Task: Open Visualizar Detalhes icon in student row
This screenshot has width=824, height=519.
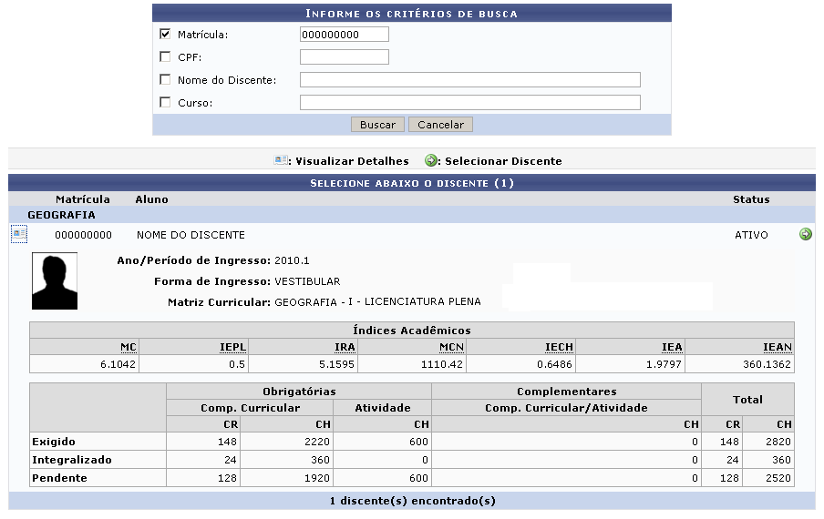Action: (19, 233)
